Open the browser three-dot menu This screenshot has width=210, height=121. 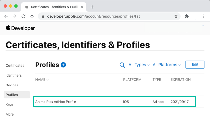pyautogui.click(x=204, y=16)
